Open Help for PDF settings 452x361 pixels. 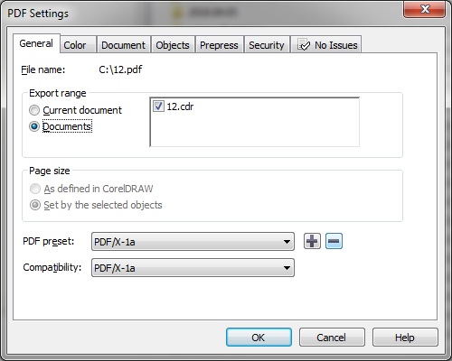point(405,338)
